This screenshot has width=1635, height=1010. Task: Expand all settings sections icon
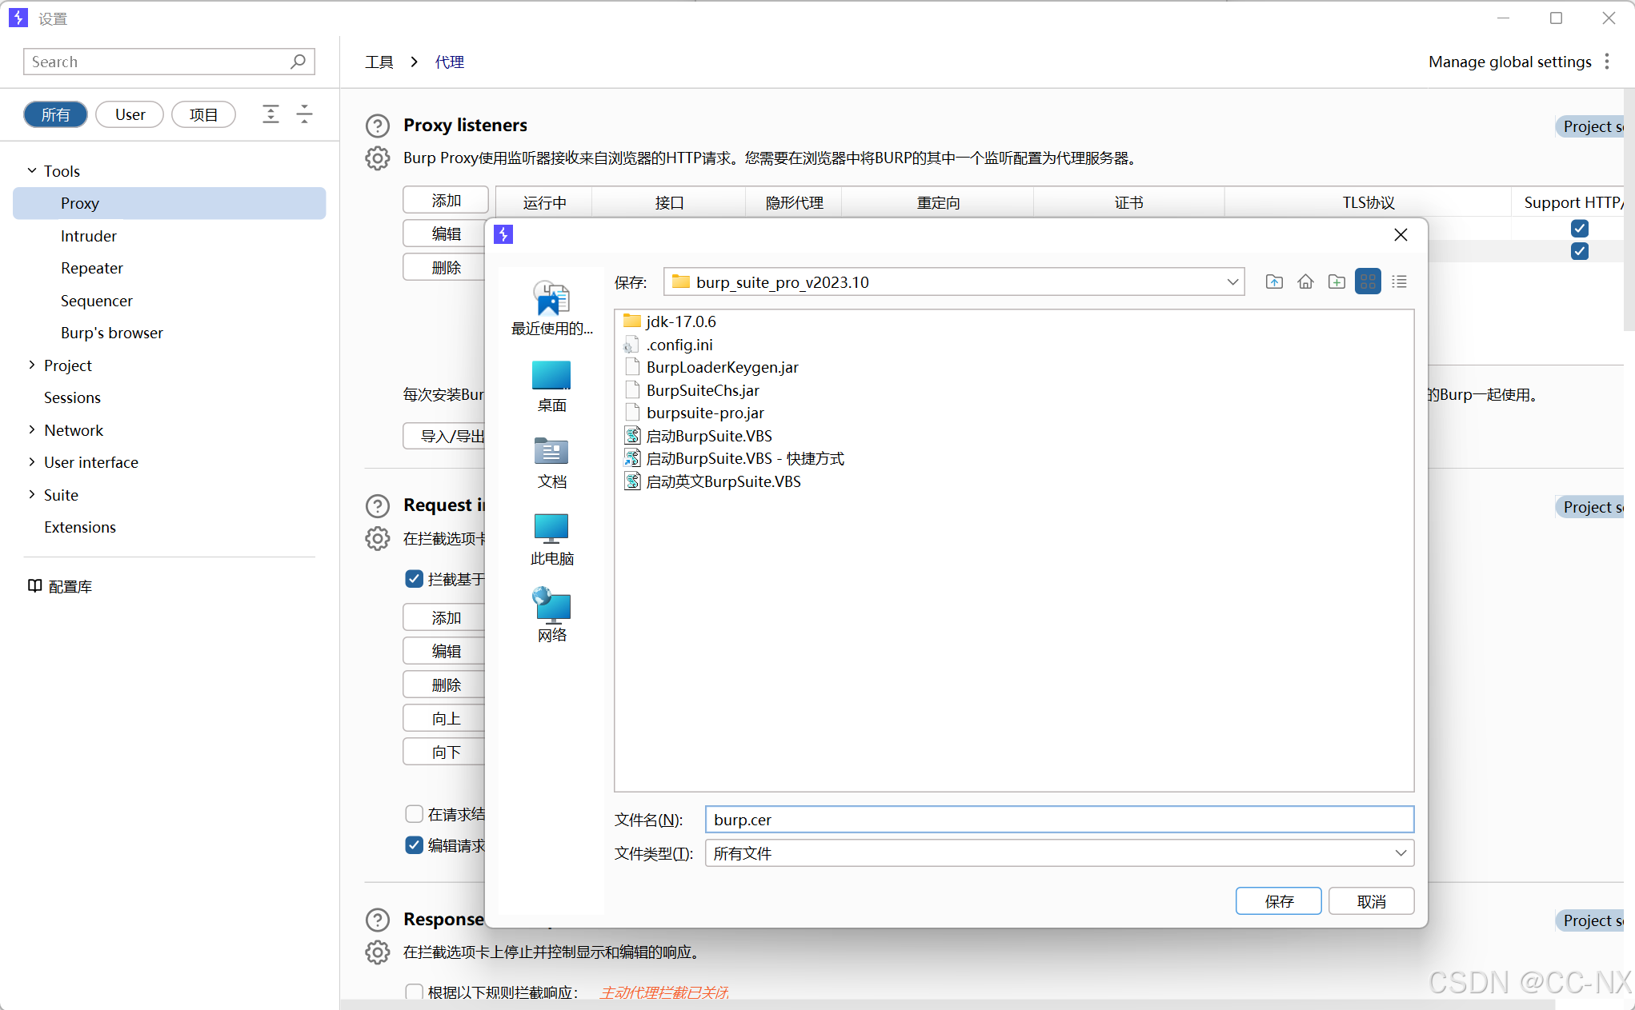click(x=270, y=114)
